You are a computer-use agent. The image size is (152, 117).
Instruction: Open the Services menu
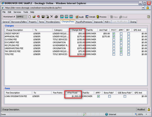tap(17, 12)
